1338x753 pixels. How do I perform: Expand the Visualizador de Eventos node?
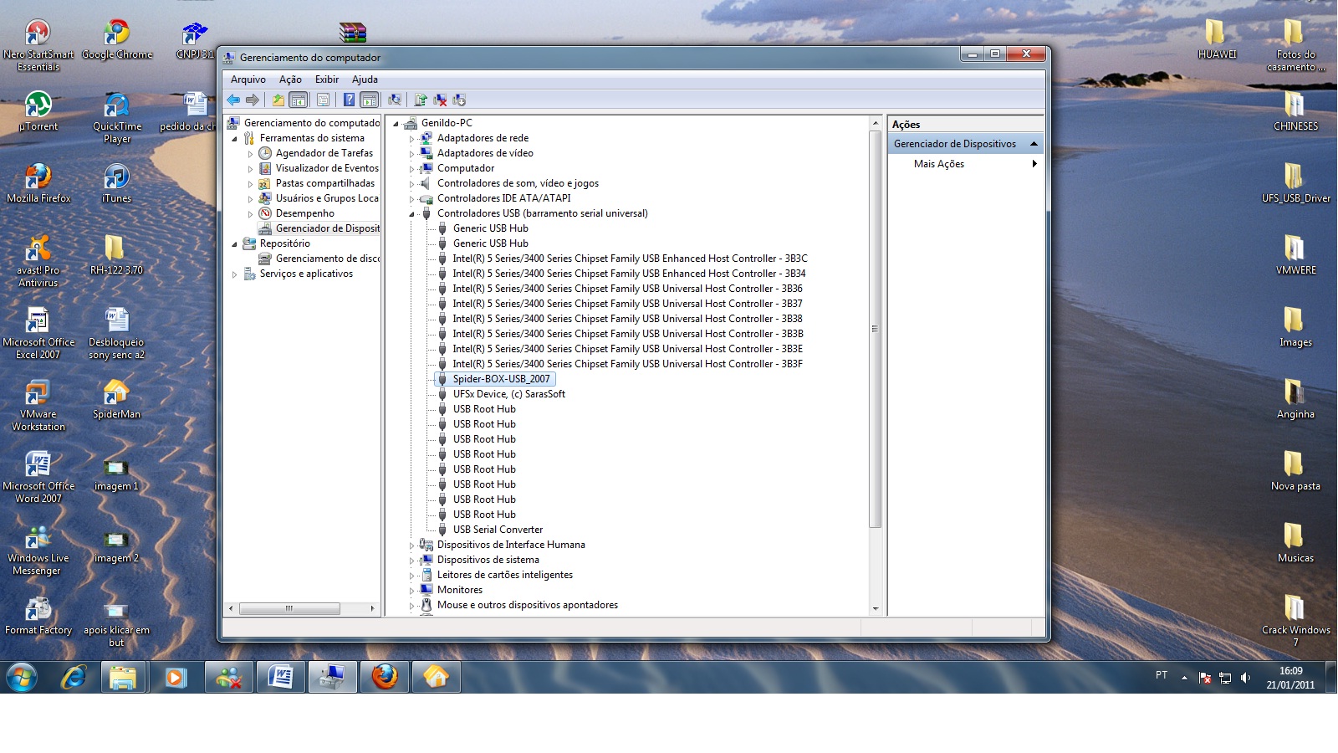click(250, 169)
